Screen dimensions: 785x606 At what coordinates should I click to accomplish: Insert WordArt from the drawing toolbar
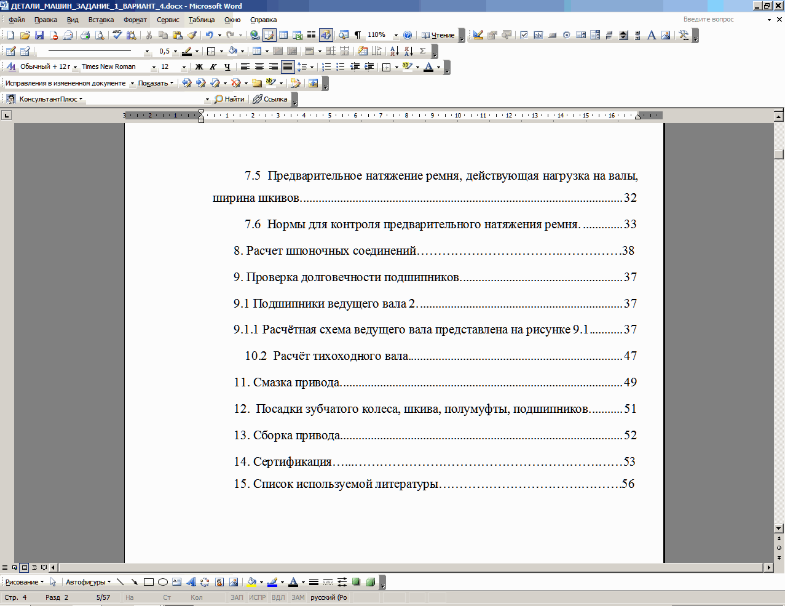191,582
